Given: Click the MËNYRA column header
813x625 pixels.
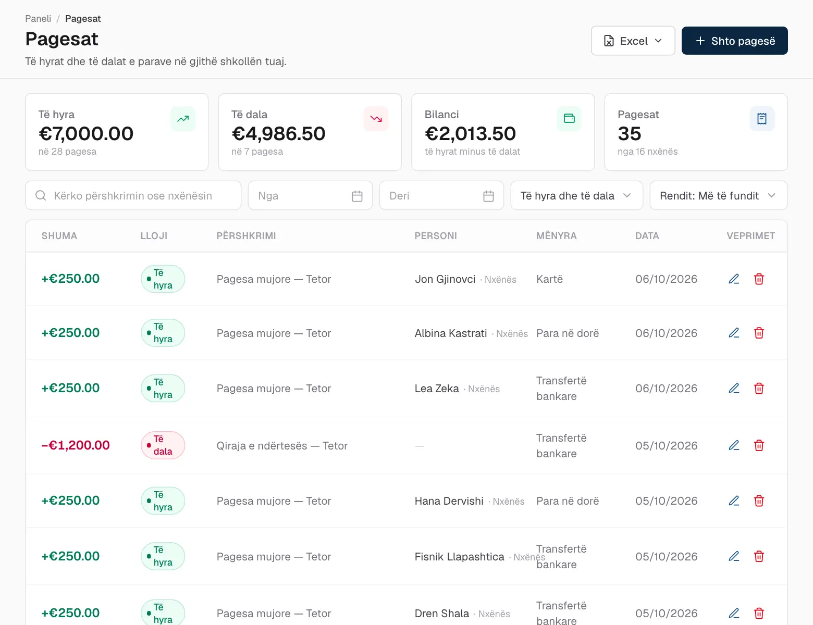Looking at the screenshot, I should tap(557, 236).
